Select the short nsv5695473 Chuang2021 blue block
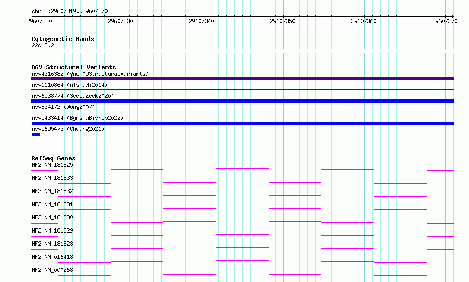Image resolution: width=469 pixels, height=282 pixels. (x=36, y=134)
